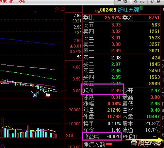Click the PE(动) label
The image size is (164, 148).
tap(130, 136)
